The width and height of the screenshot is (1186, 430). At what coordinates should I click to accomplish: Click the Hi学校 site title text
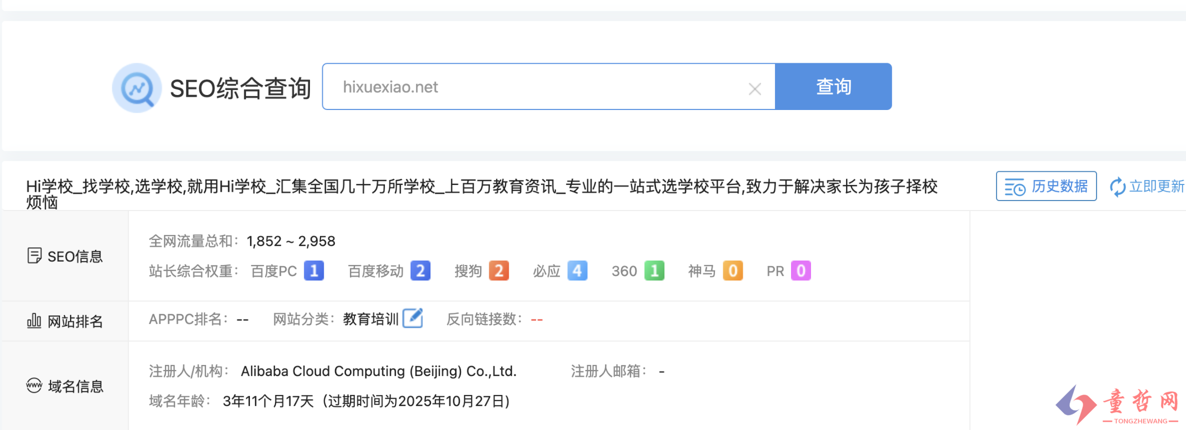click(x=482, y=193)
